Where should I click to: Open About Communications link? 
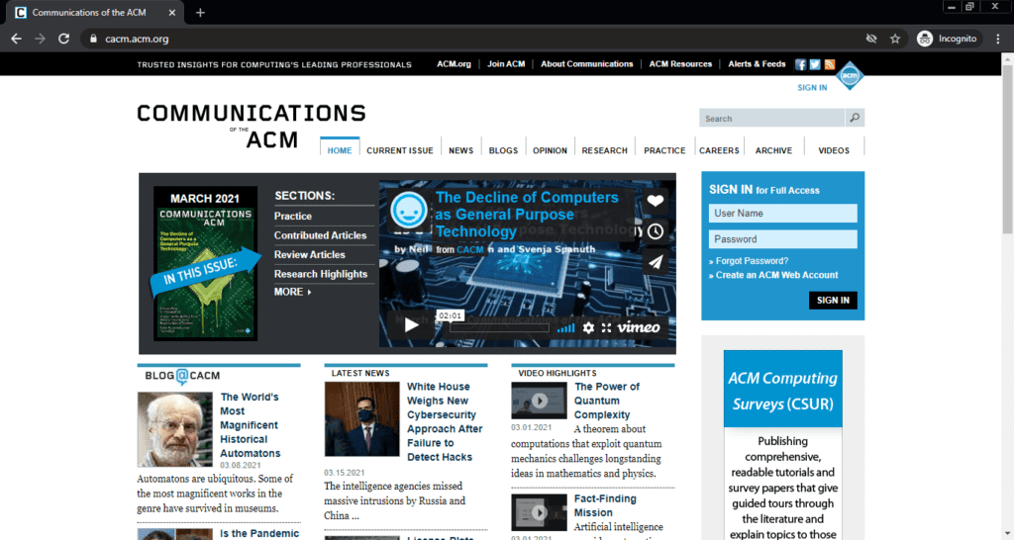point(586,64)
